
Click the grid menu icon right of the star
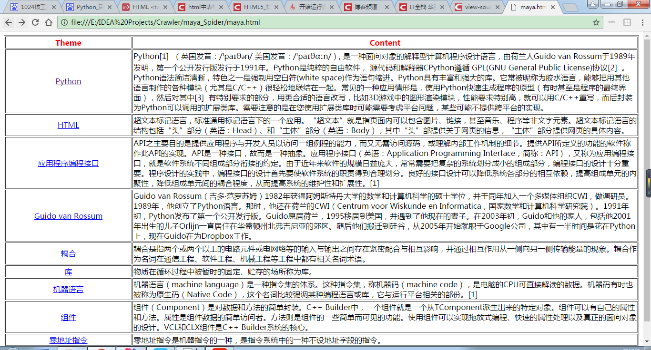point(626,22)
